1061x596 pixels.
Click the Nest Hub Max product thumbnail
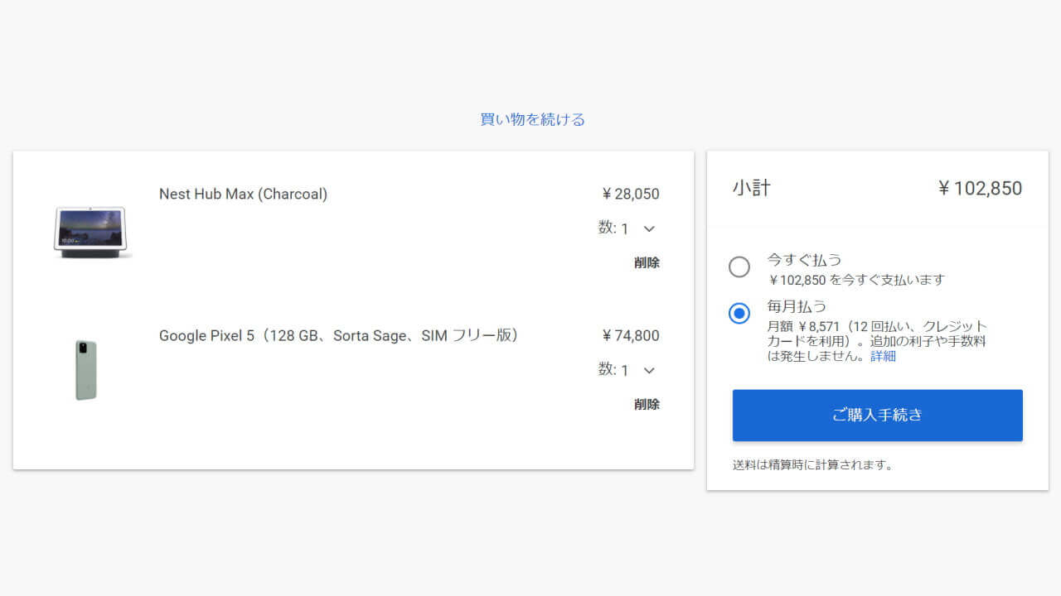tap(91, 232)
